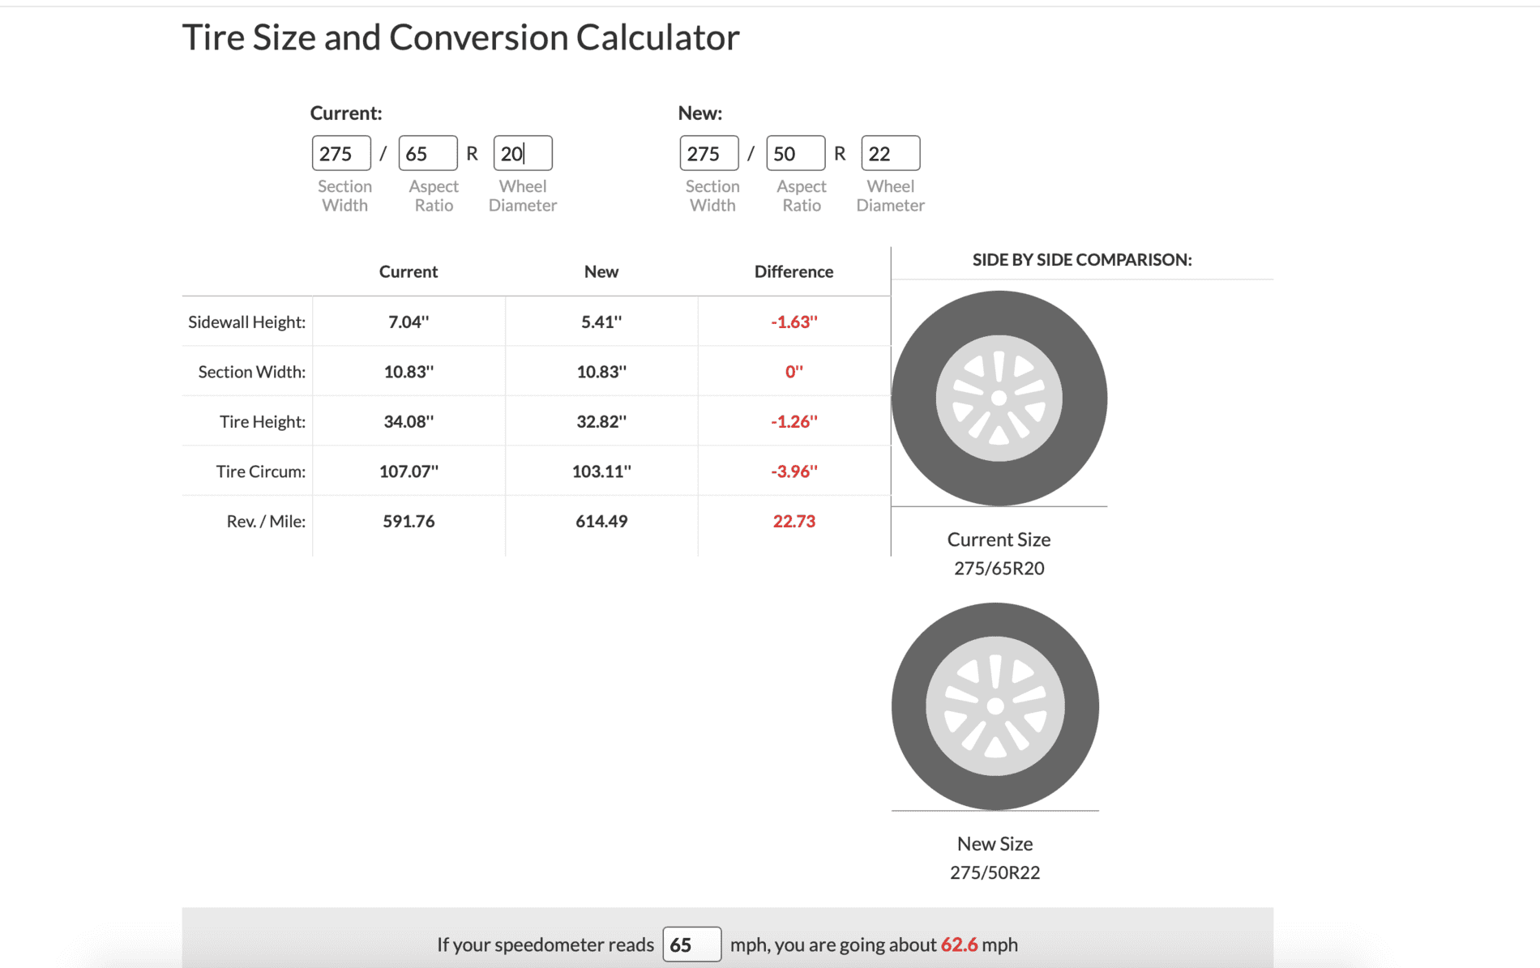Click the 'New' column header in table

tap(601, 271)
